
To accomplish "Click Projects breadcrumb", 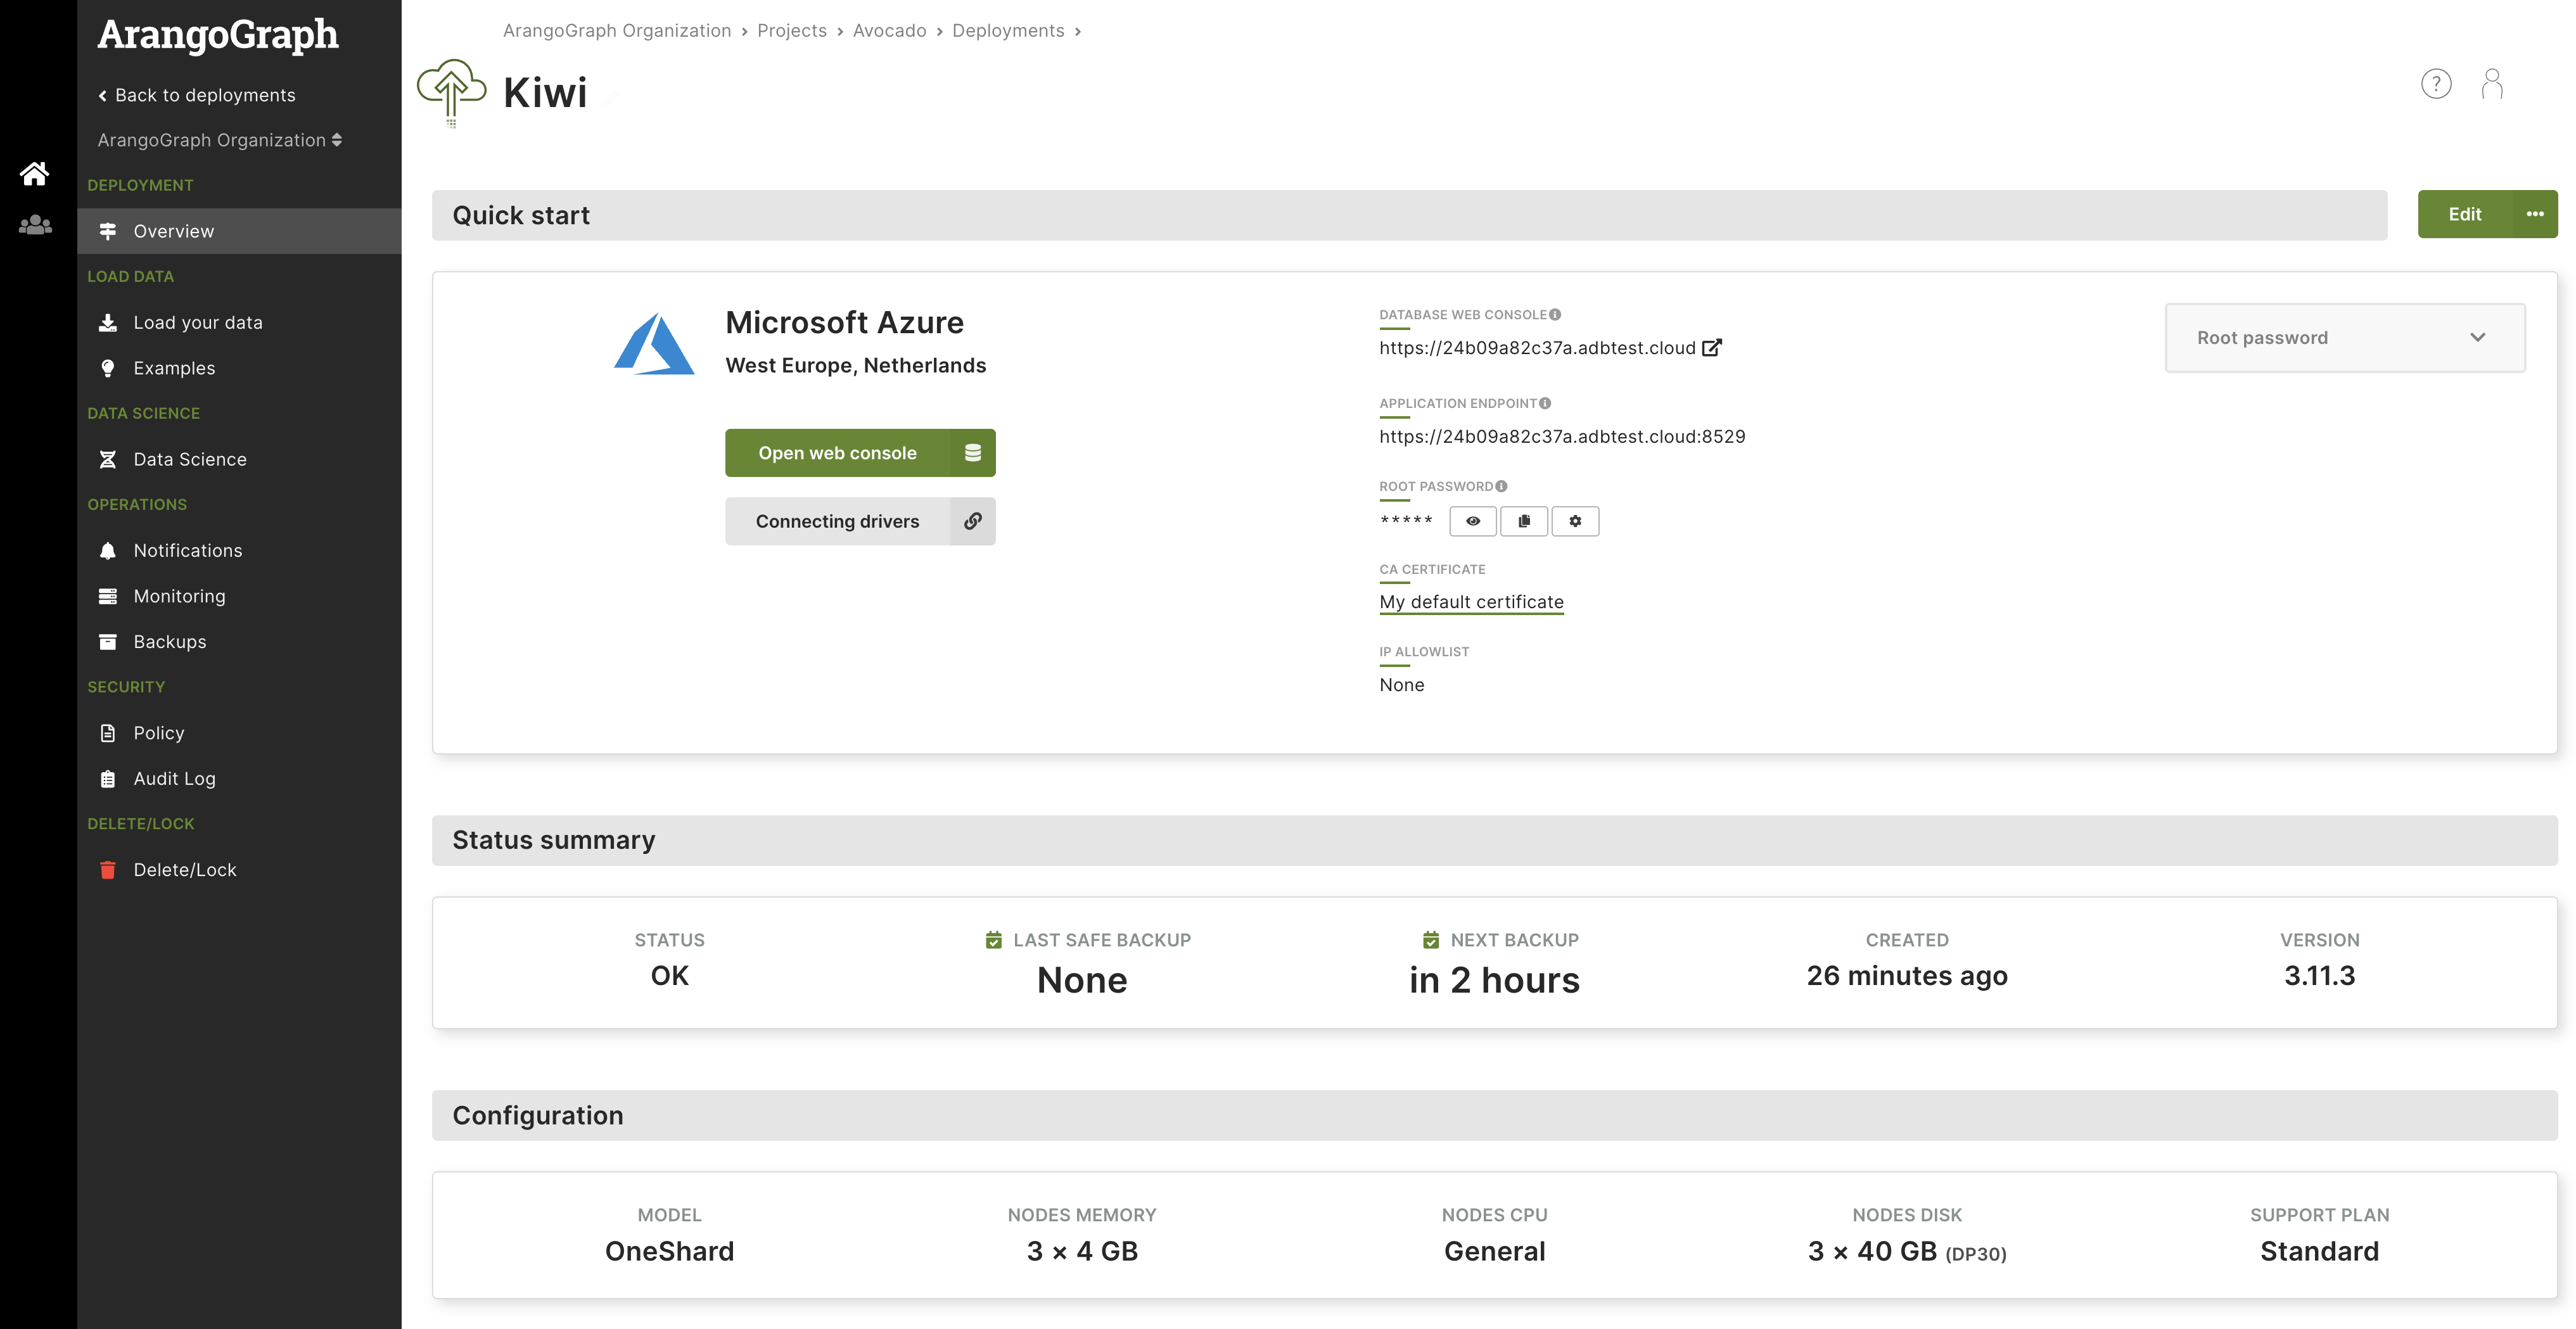I will [x=791, y=31].
